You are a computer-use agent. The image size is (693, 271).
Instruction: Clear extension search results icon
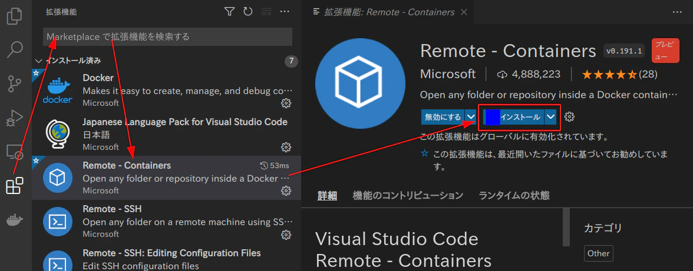click(x=266, y=12)
